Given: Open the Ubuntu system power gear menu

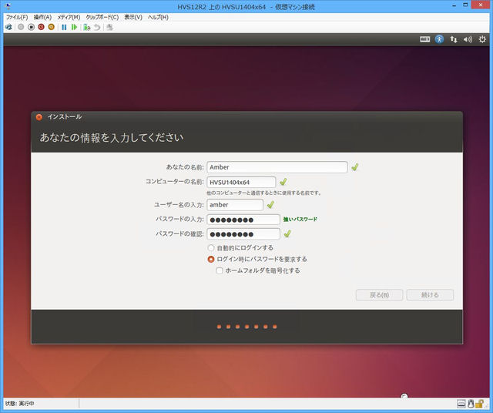Looking at the screenshot, I should (x=482, y=39).
